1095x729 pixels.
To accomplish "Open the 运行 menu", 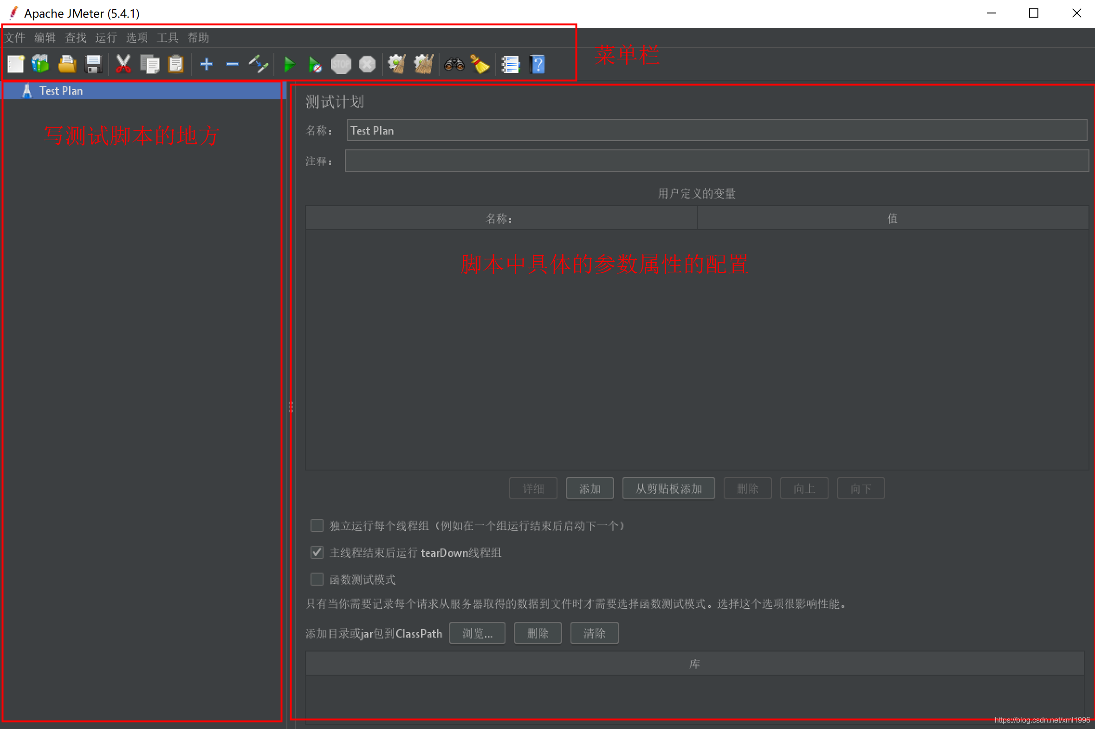I will point(106,38).
